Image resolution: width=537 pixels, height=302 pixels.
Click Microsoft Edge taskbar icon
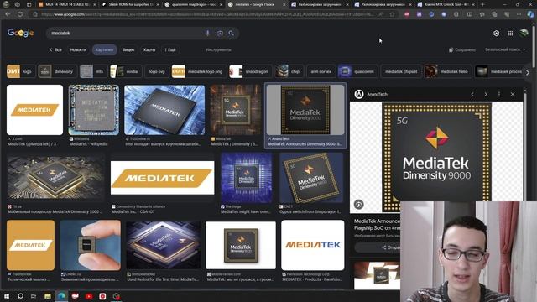tap(61, 296)
